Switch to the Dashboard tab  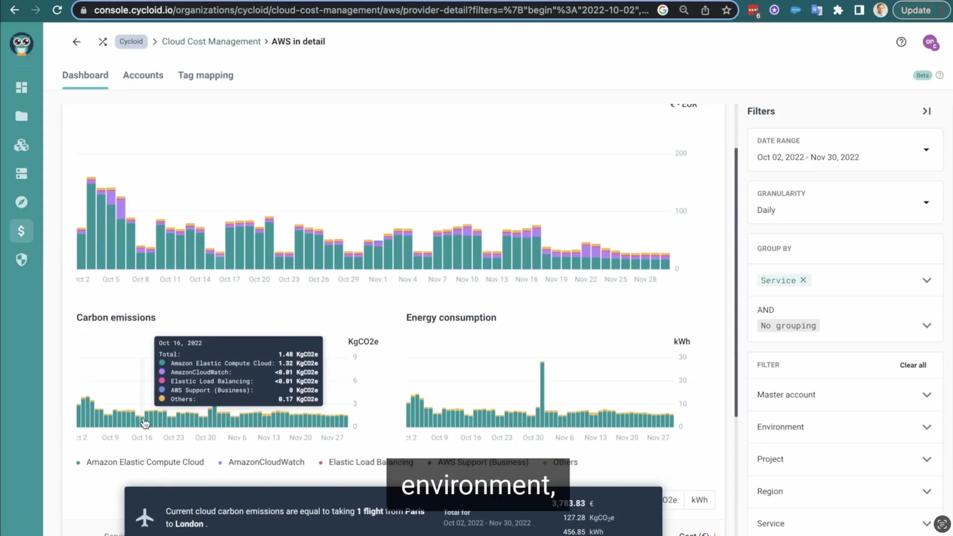(x=85, y=75)
